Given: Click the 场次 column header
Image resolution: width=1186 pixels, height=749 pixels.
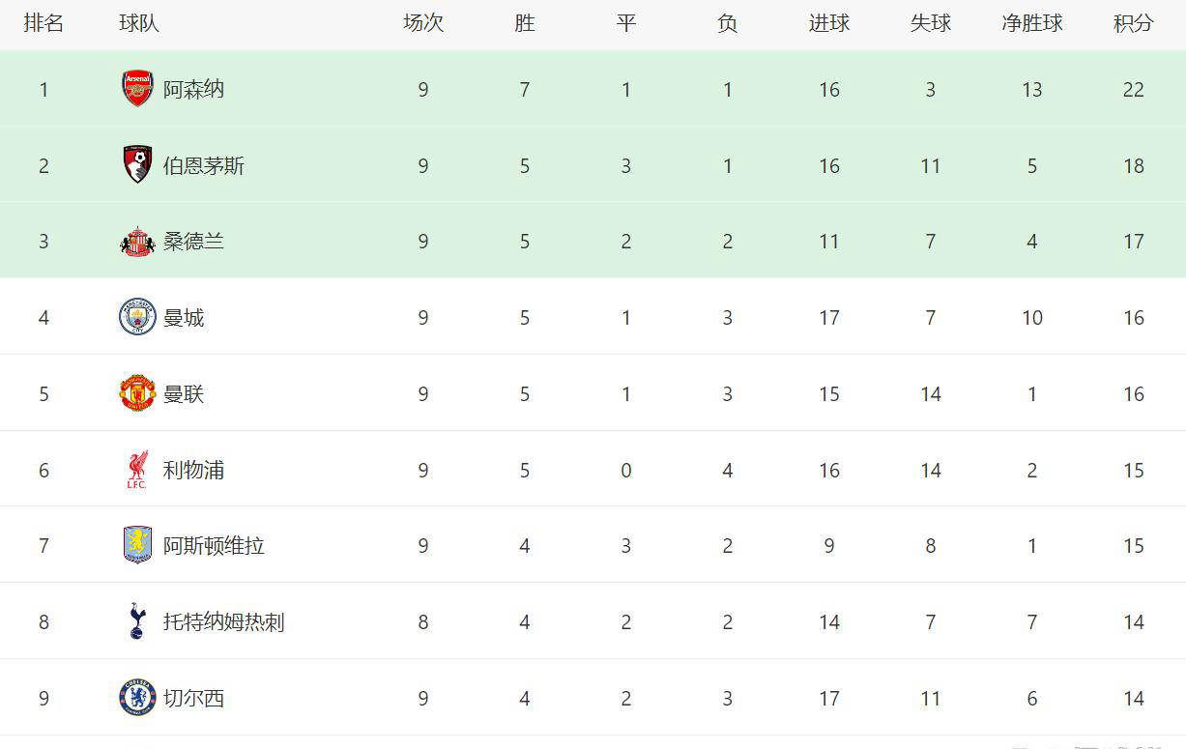Looking at the screenshot, I should pos(422,23).
